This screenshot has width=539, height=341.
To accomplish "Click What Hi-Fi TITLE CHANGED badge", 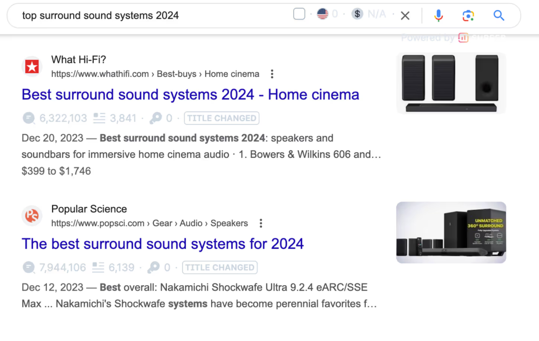I will click(222, 118).
